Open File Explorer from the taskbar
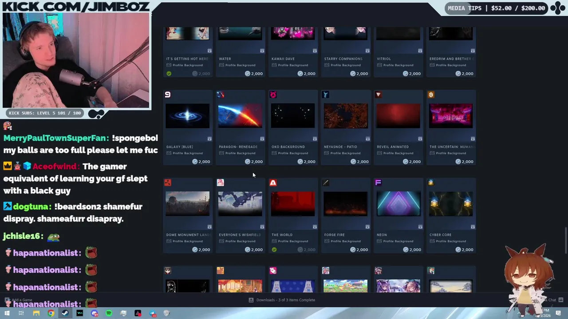568x319 pixels. 36,314
